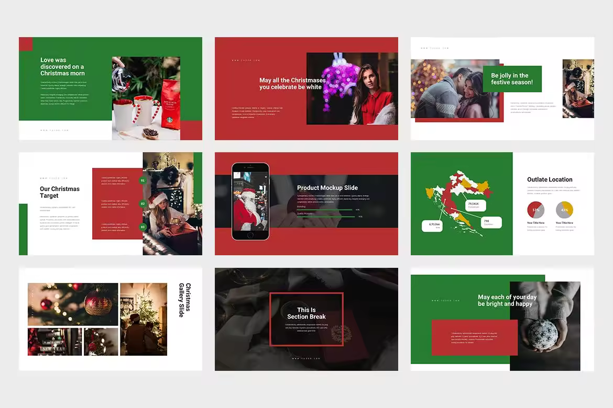This screenshot has height=408, width=613.
Task: Select the hands holding ornament photo
Action: [545, 326]
